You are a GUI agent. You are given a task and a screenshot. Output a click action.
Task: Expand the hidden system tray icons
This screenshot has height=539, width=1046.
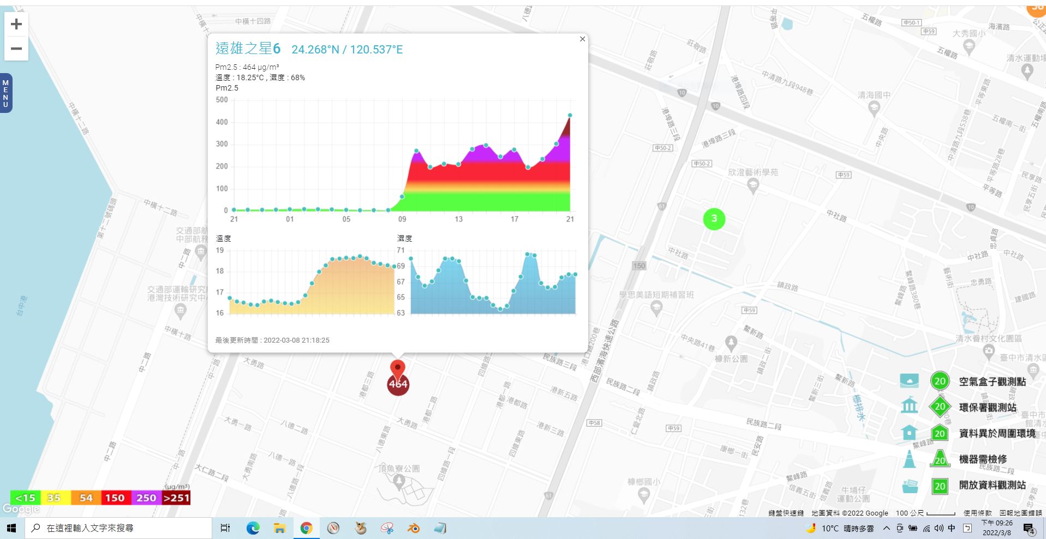click(886, 528)
